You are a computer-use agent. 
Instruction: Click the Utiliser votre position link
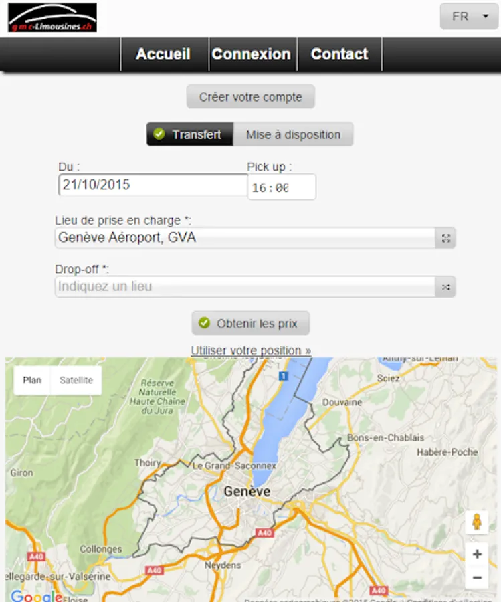point(251,350)
